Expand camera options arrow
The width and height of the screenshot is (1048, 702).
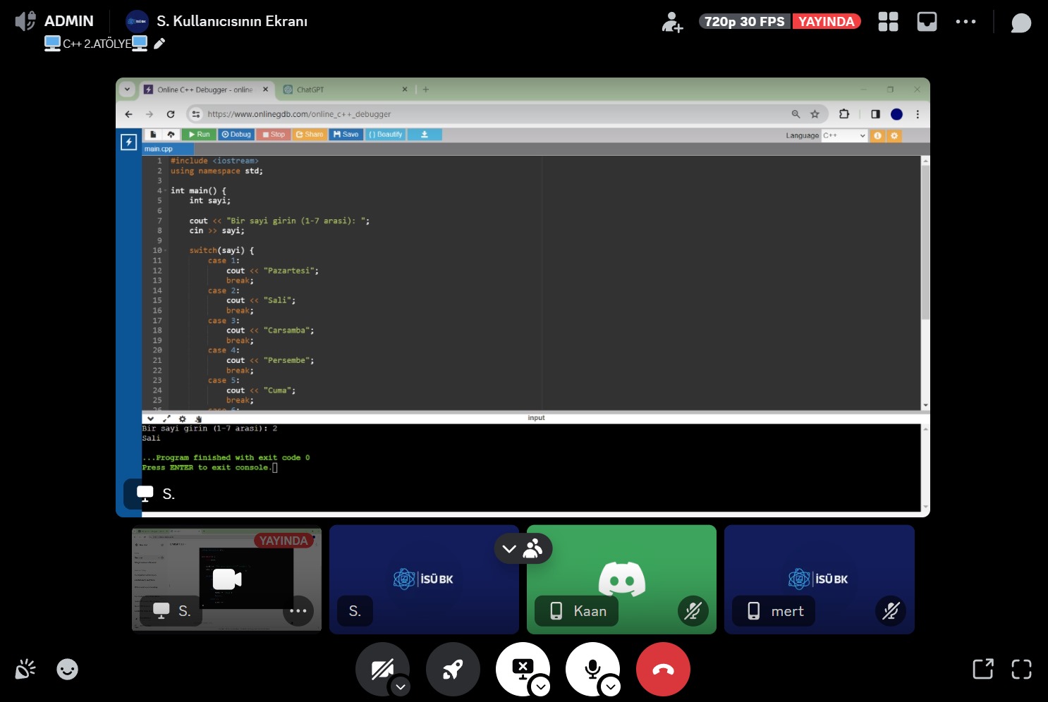point(401,686)
